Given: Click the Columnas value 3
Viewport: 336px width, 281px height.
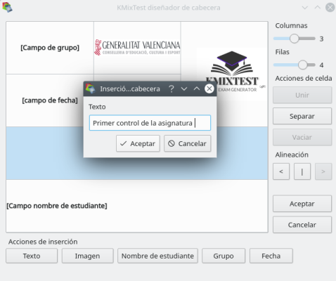Looking at the screenshot, I should [321, 39].
